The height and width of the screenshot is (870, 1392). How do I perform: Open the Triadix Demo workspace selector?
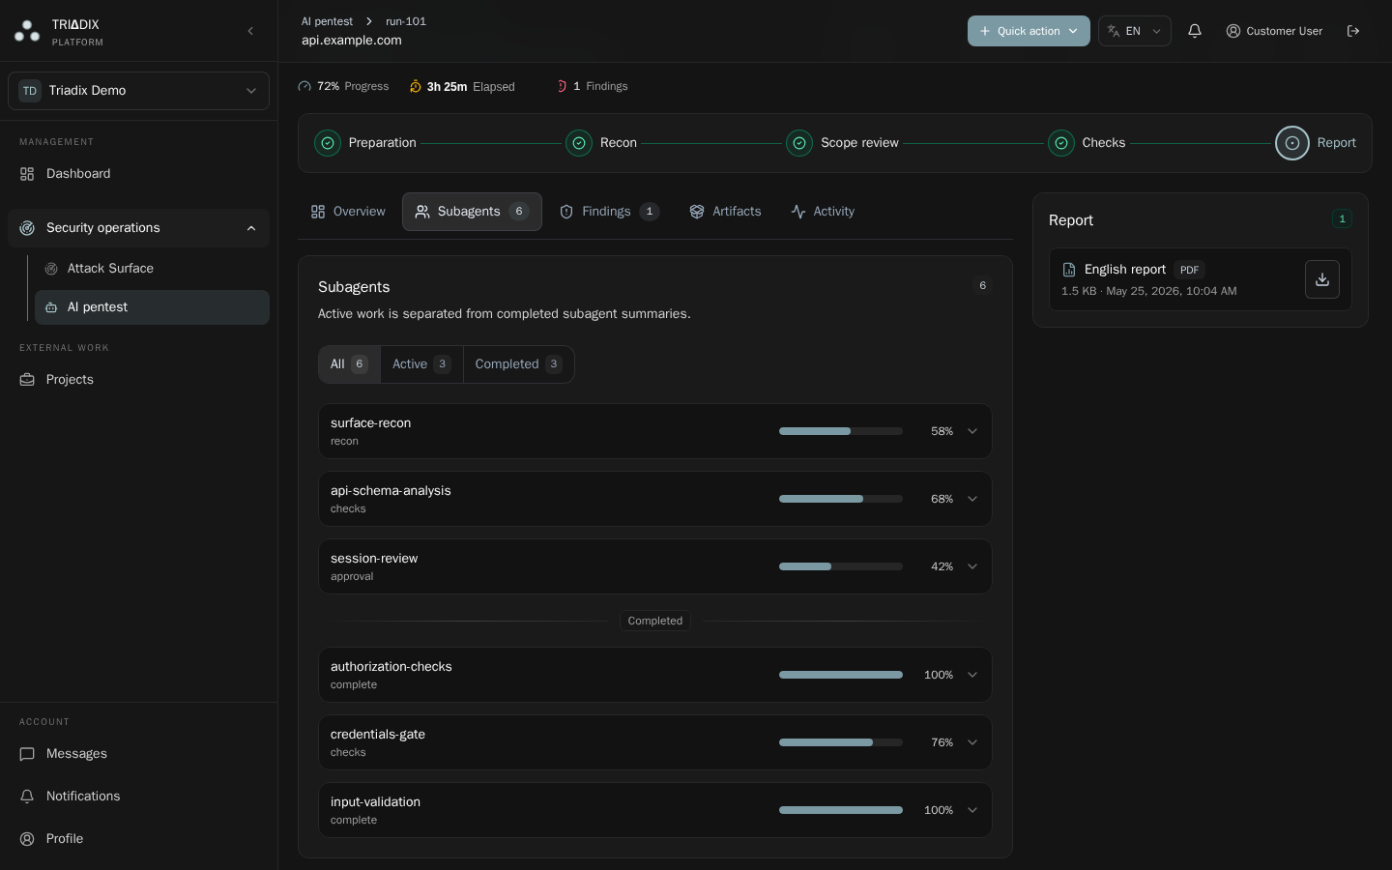(x=138, y=91)
